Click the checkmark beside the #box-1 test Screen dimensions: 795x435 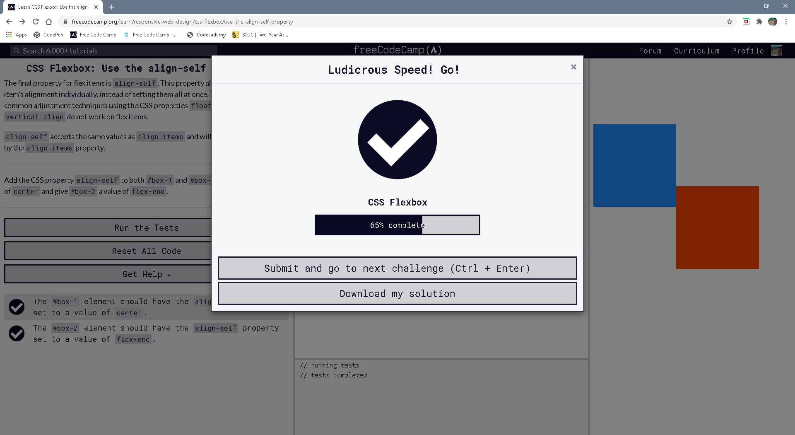(17, 307)
